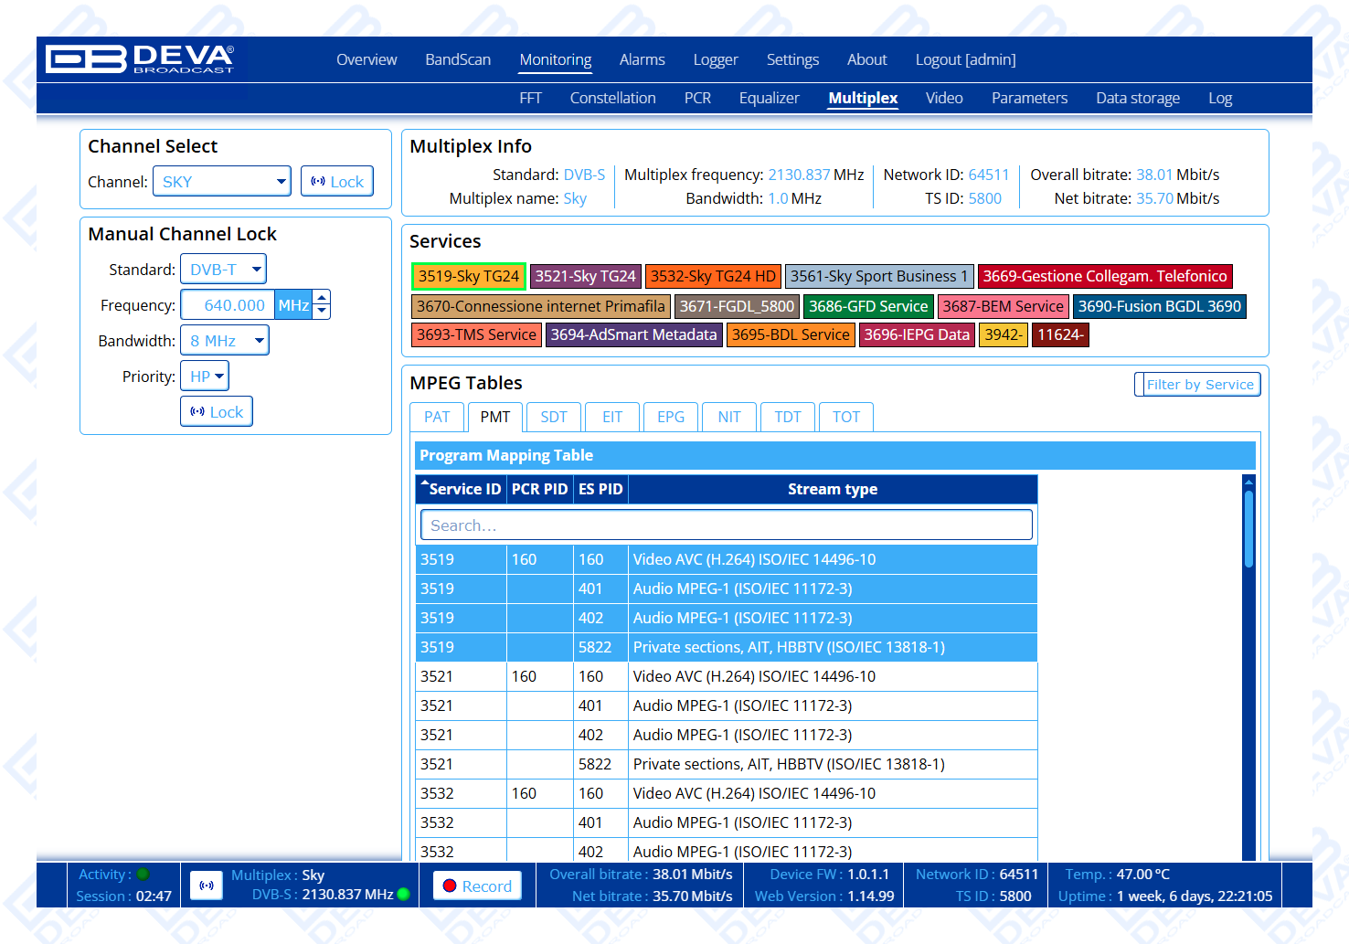
Task: Lock the selected SKY channel
Action: (x=337, y=182)
